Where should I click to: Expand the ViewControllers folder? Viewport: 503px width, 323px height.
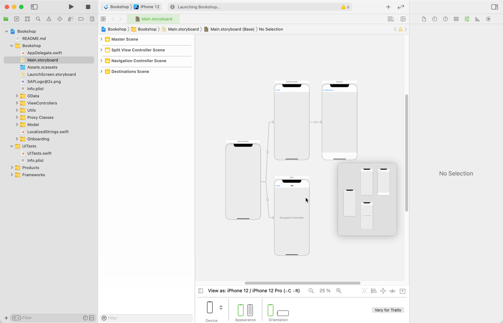click(17, 103)
